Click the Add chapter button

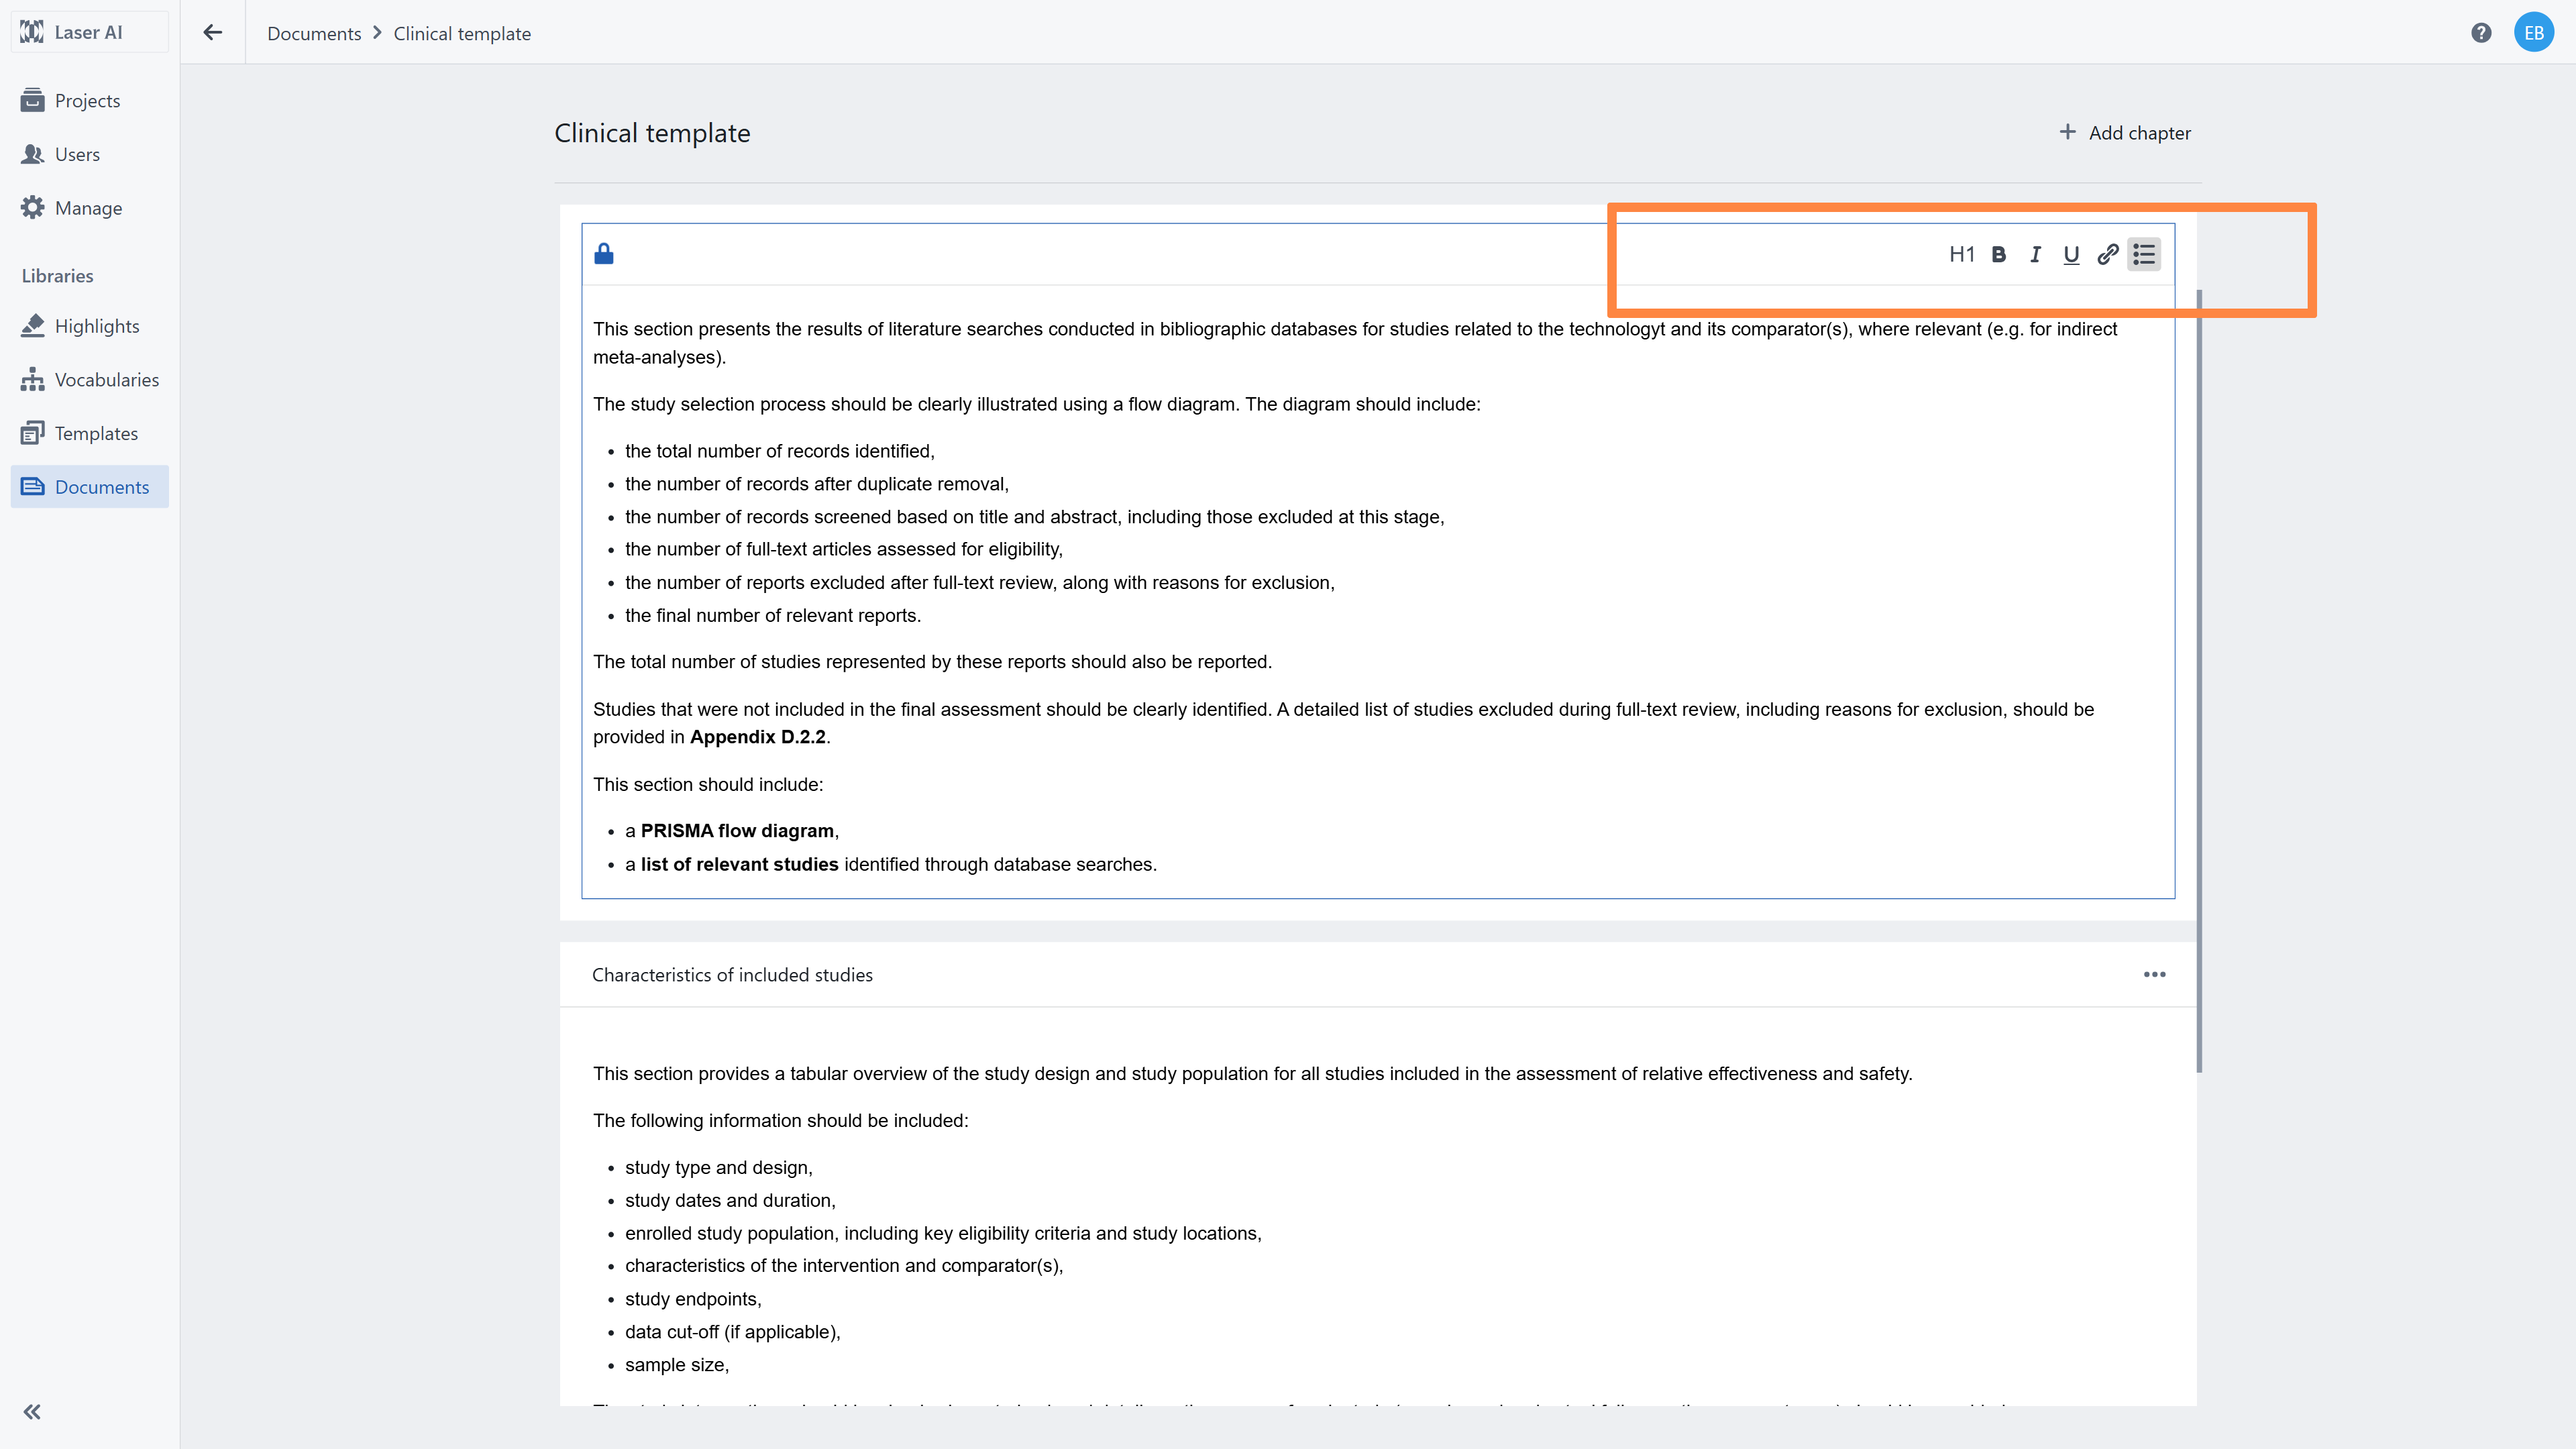point(2125,133)
